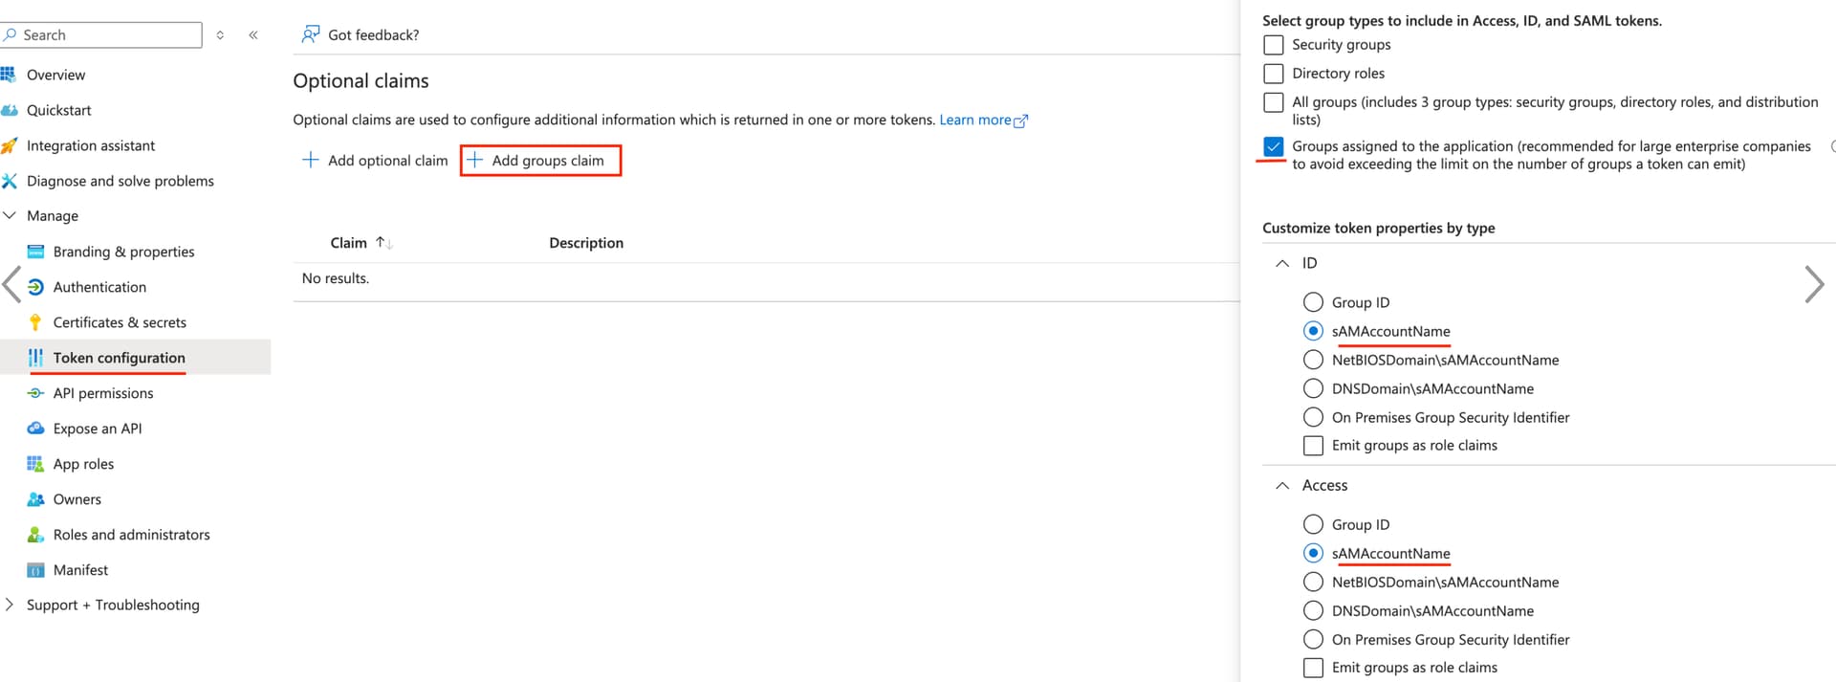The width and height of the screenshot is (1836, 682).
Task: Click the Quickstart cloud icon
Action: [x=9, y=110]
